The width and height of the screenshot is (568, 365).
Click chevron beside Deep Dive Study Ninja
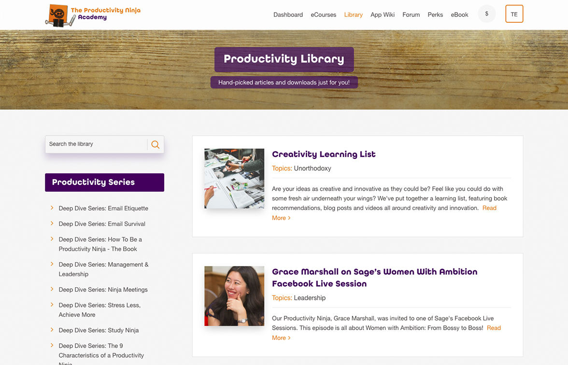coord(52,330)
